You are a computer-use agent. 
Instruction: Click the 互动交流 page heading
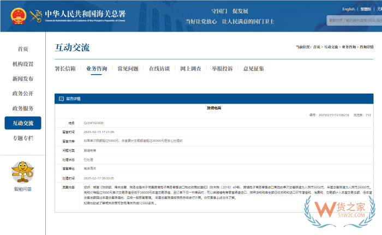(72, 47)
